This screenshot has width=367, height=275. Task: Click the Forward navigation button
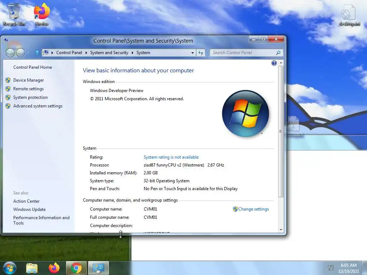pyautogui.click(x=20, y=53)
